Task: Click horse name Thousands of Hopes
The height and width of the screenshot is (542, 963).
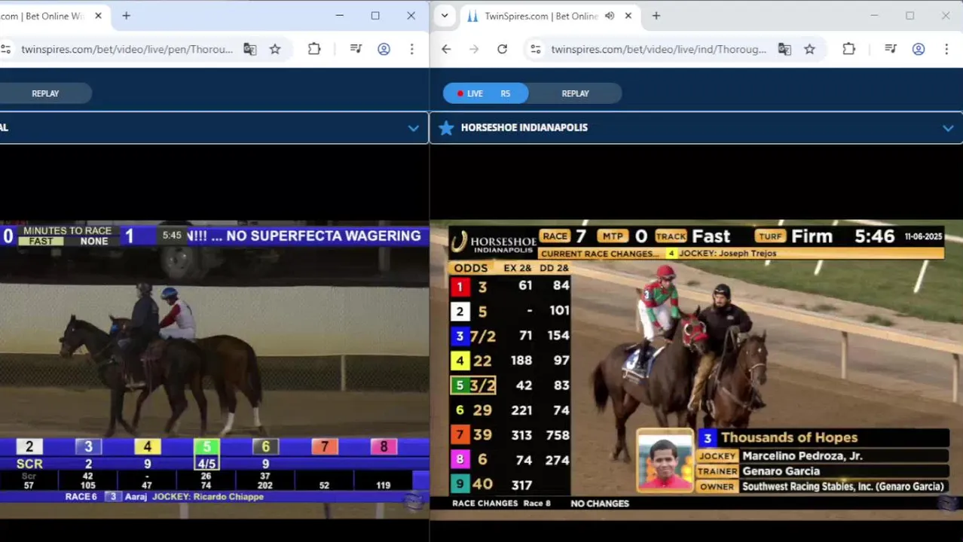Action: click(789, 437)
